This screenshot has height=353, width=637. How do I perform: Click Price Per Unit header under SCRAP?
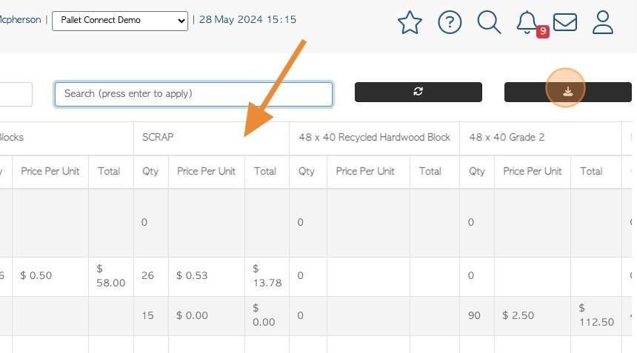pyautogui.click(x=206, y=171)
